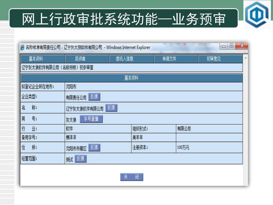273x205 pixels.
Task: Click the 拟登记企业所在地市 label
Action: [x=38, y=87]
